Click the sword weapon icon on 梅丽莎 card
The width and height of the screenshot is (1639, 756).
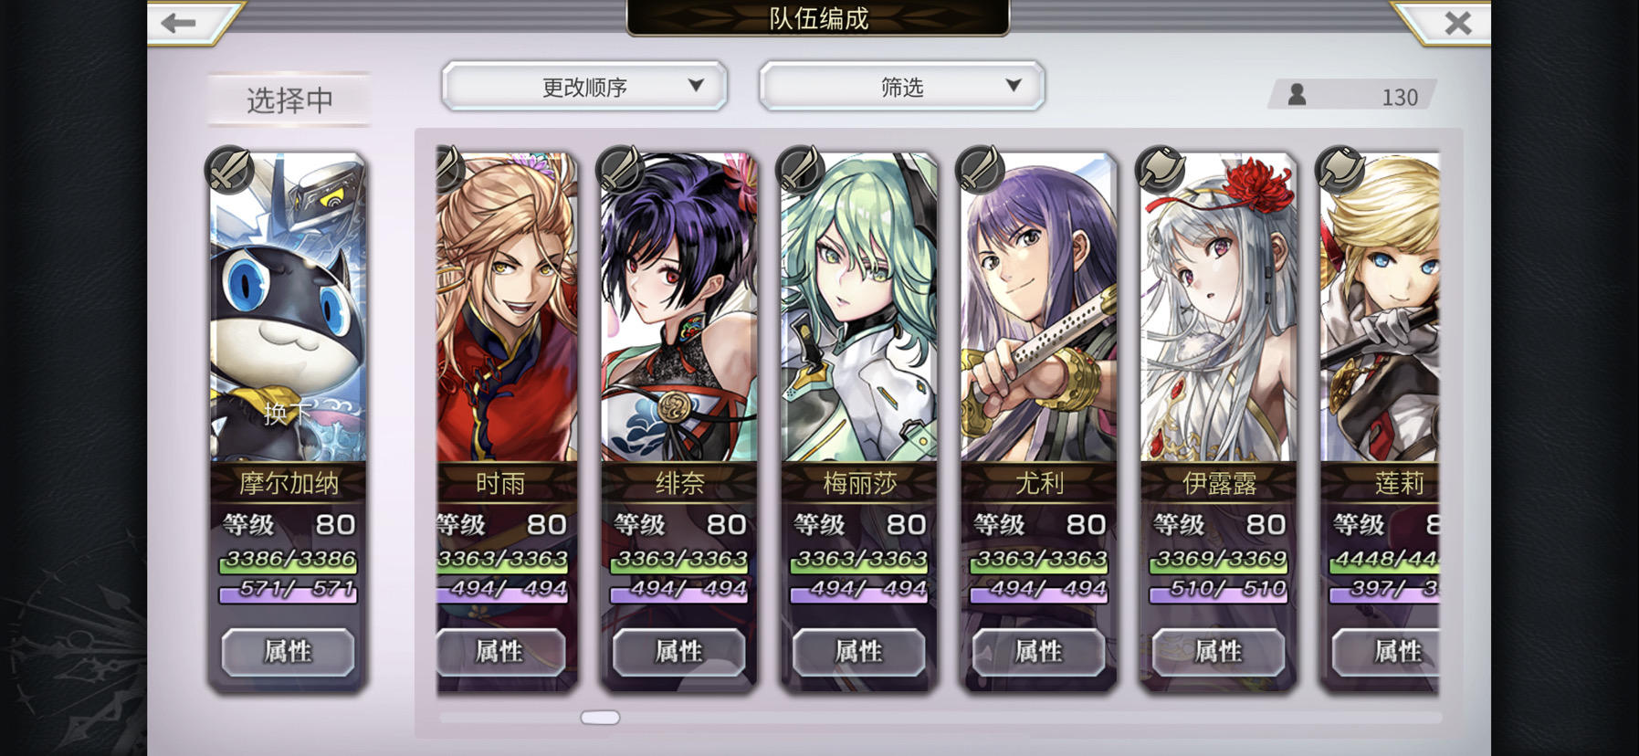point(800,170)
